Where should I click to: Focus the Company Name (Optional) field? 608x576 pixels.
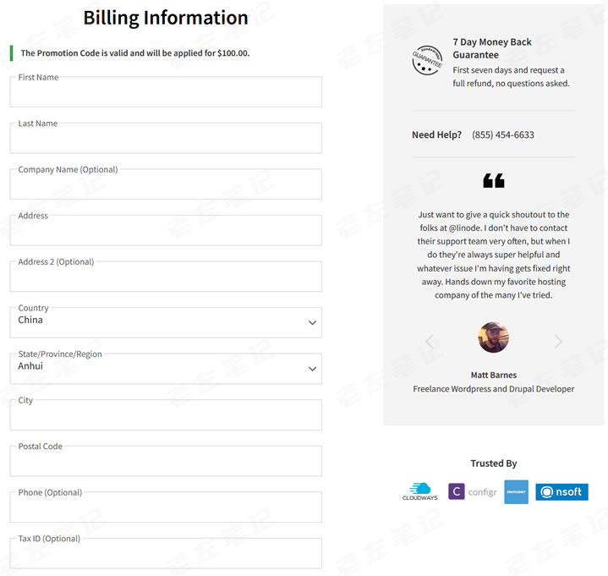point(166,185)
